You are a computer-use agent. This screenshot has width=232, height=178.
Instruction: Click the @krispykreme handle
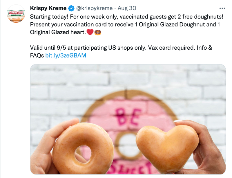point(94,8)
